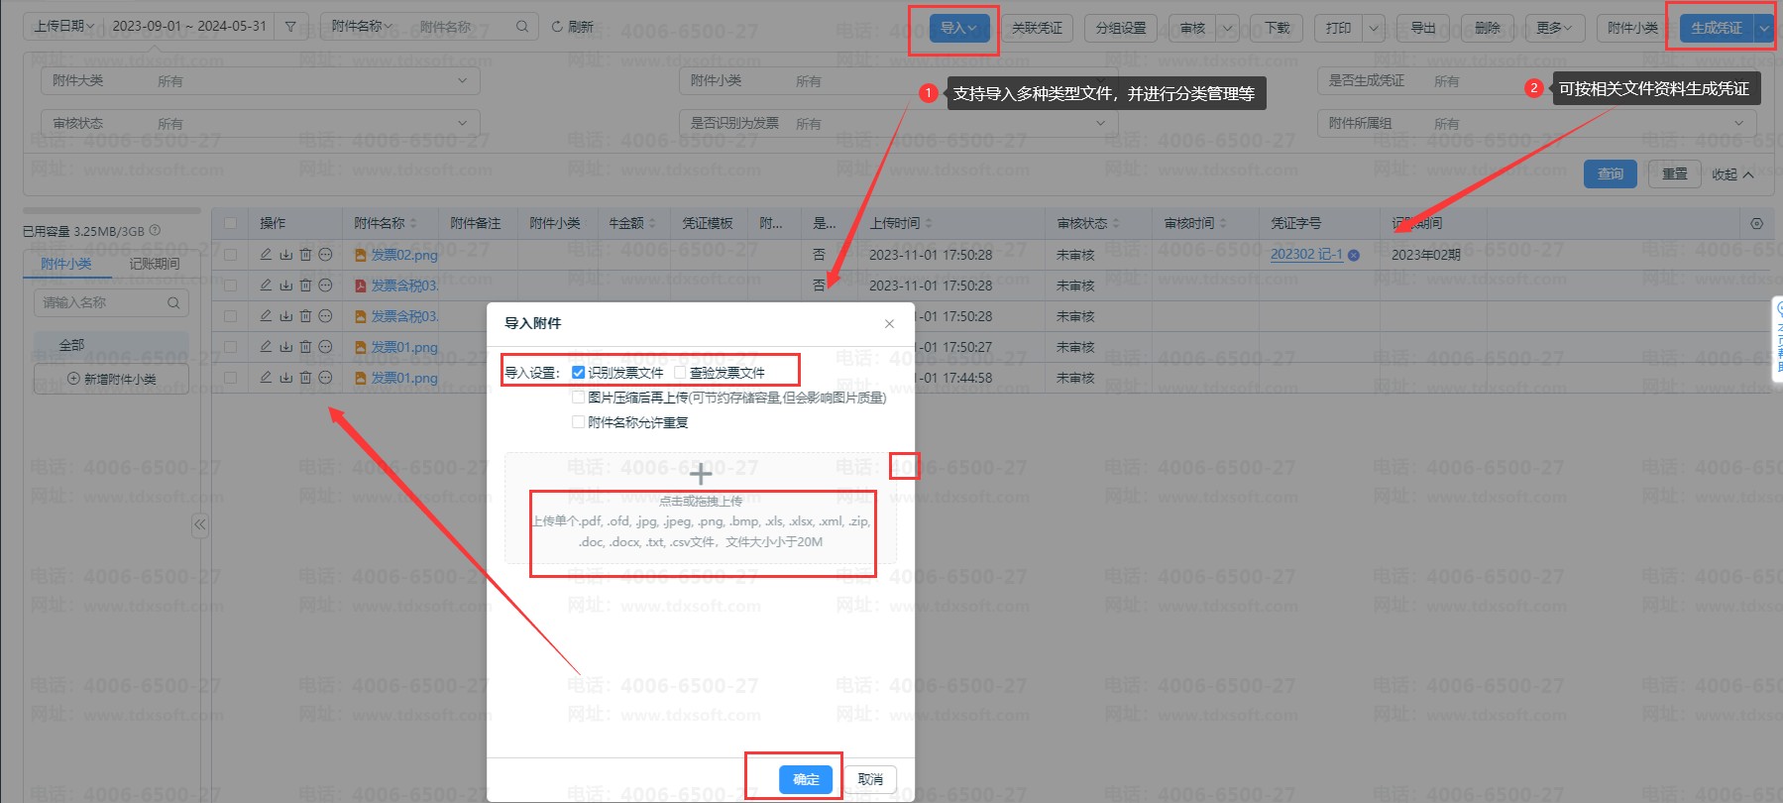Click the trash icon in the first 发票含税03 row
Viewport: 1783px width, 803px height.
(x=305, y=286)
